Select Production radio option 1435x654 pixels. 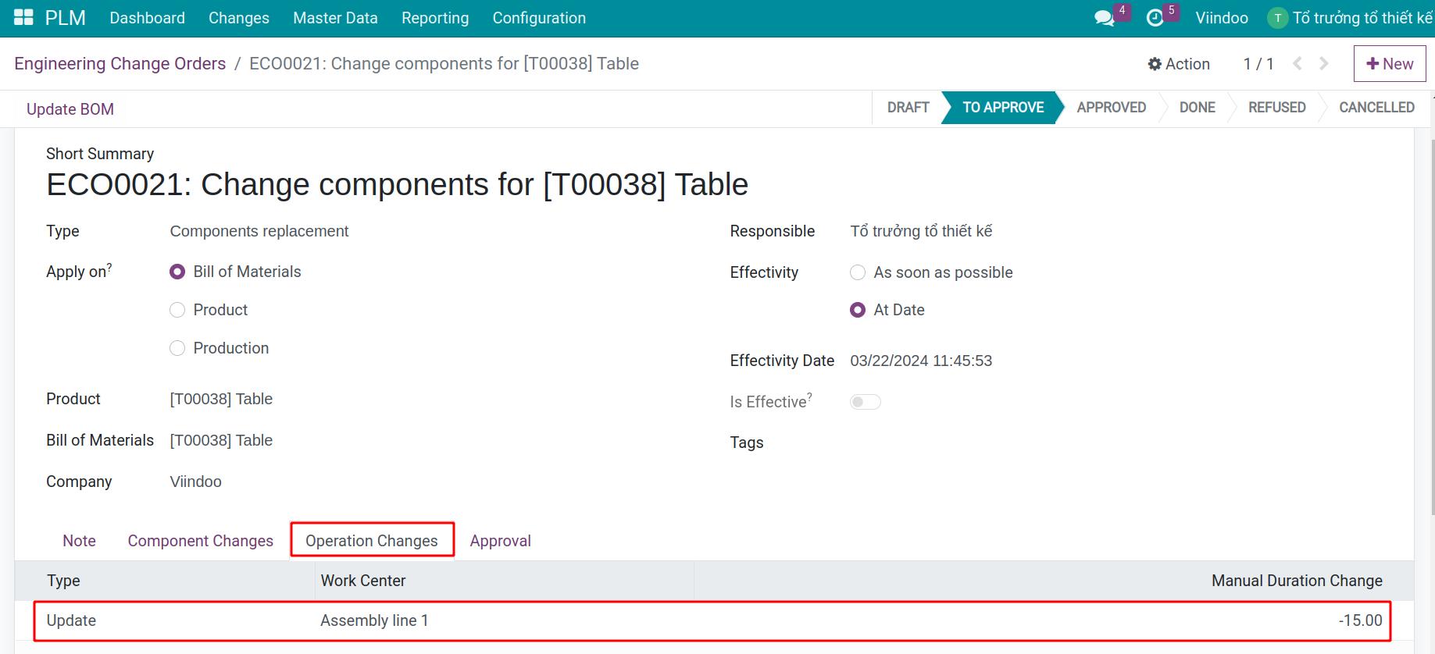pos(177,348)
